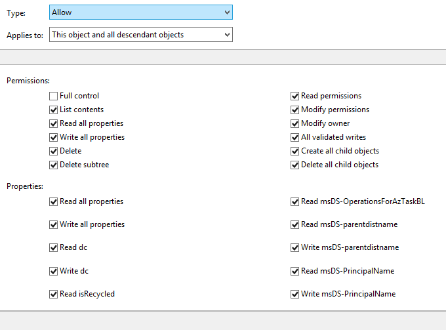Disable the Read isRecycled property
The height and width of the screenshot is (330, 446).
[54, 294]
